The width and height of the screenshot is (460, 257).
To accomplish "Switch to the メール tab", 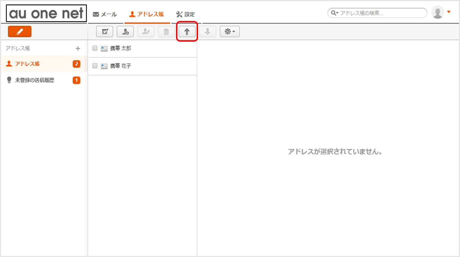I will (104, 14).
